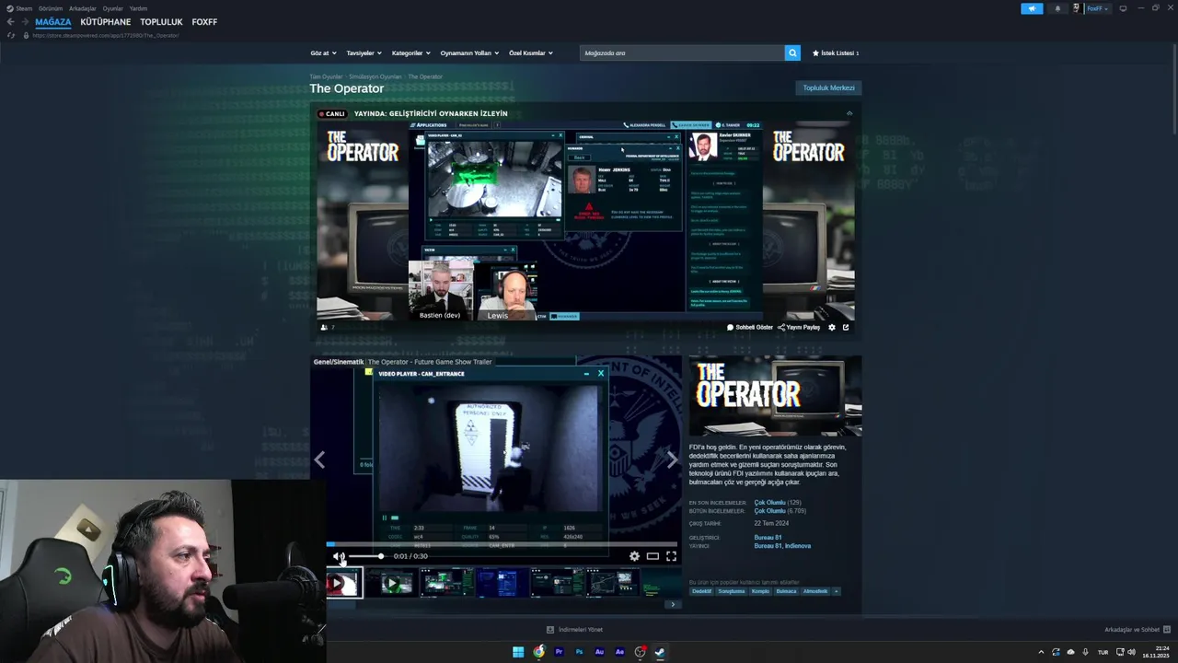Screen dimensions: 1178x663
Task: Open Oynamanın Yolları dropdown
Action: (x=469, y=52)
